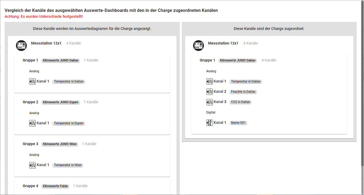Click Gruppe 2 heading
This screenshot has width=364, height=195.
pos(31,102)
